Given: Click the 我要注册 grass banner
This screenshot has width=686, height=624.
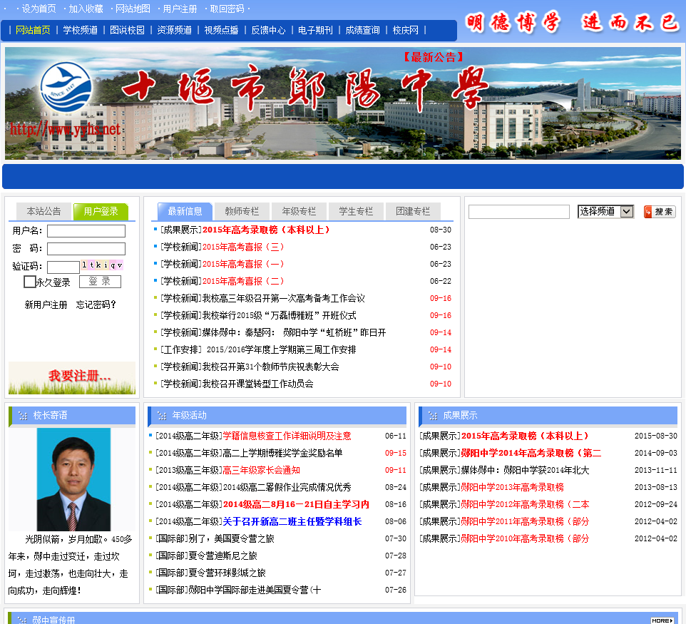Looking at the screenshot, I should click(72, 378).
